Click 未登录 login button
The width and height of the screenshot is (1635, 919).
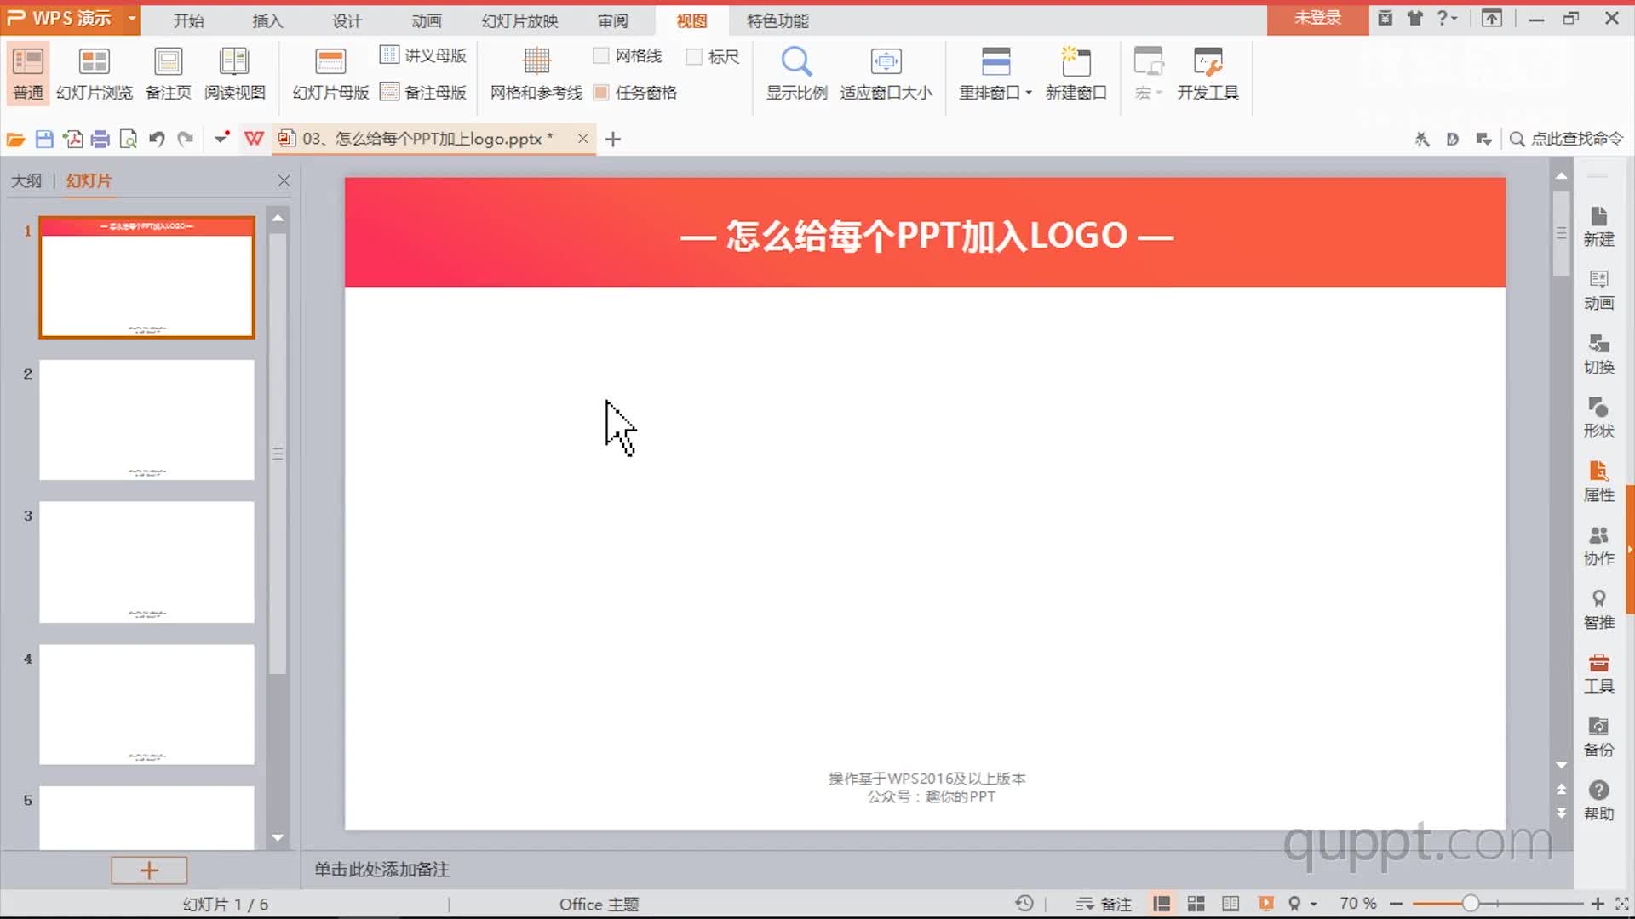1317,19
